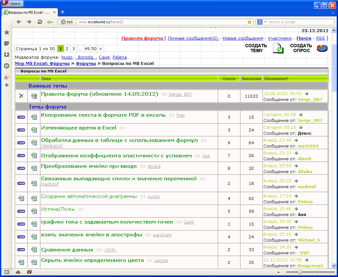Screen dimensions: 338x277
Task: Click the address bar URL field
Action: tap(162, 22)
